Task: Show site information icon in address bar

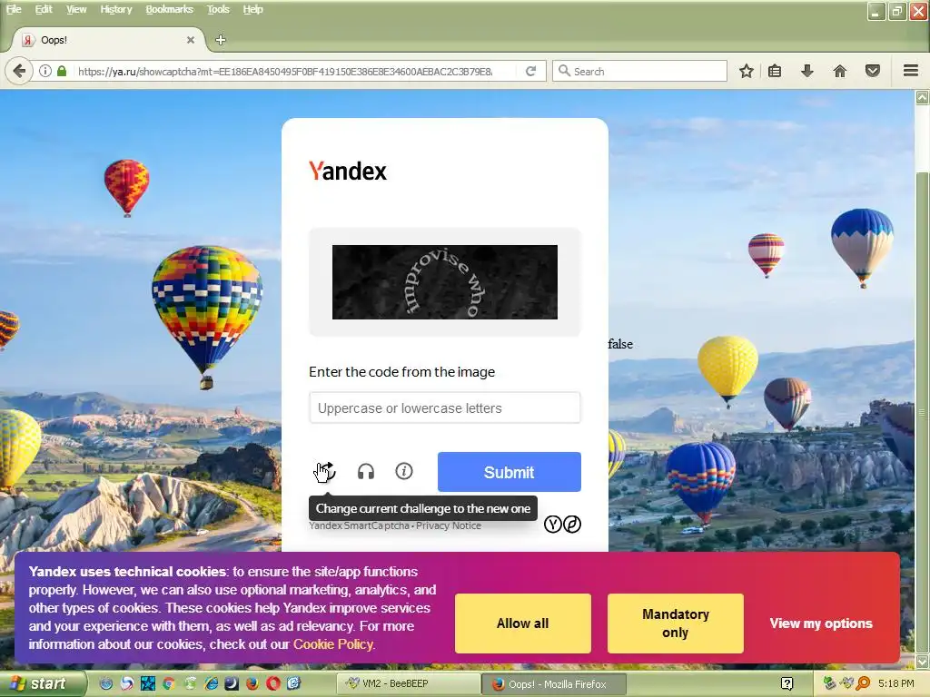Action: 45,71
